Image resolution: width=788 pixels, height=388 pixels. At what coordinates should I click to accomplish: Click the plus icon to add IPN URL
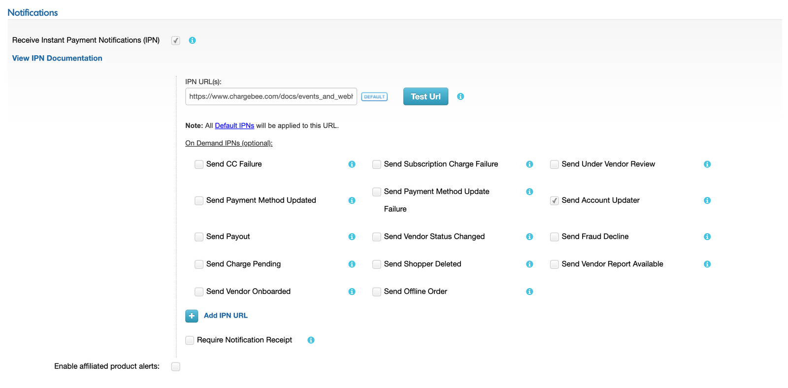[192, 316]
